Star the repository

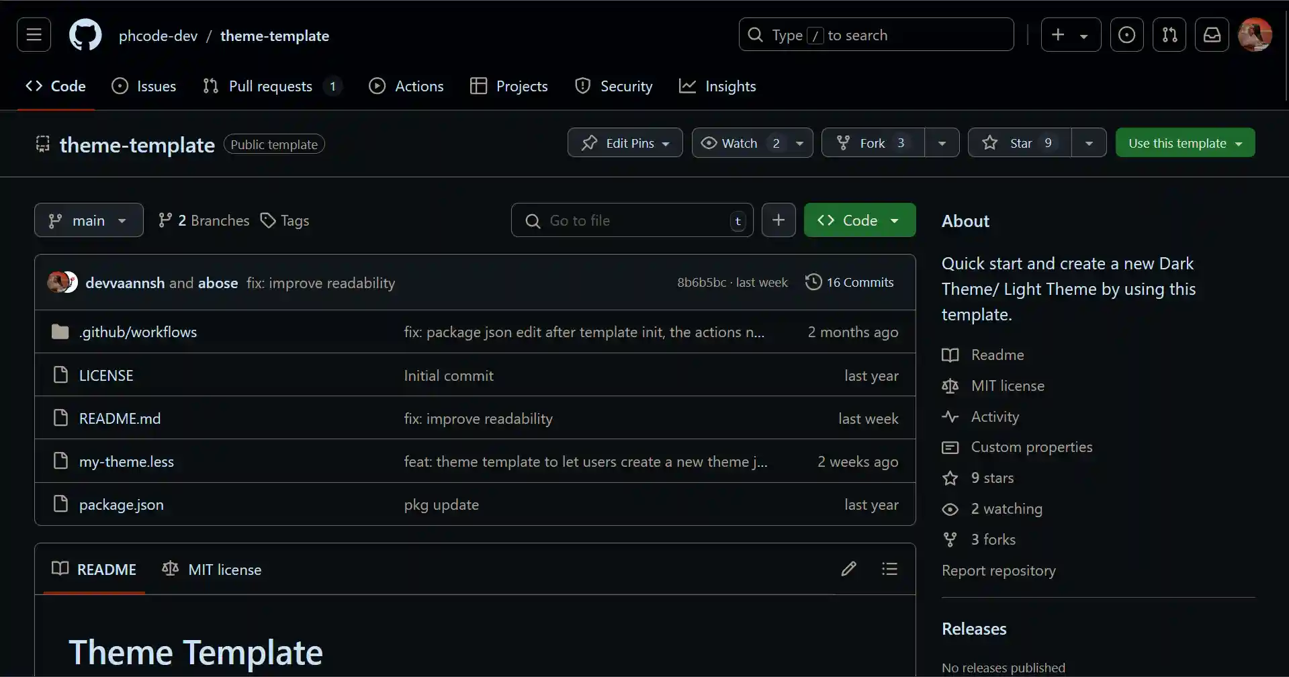1020,142
